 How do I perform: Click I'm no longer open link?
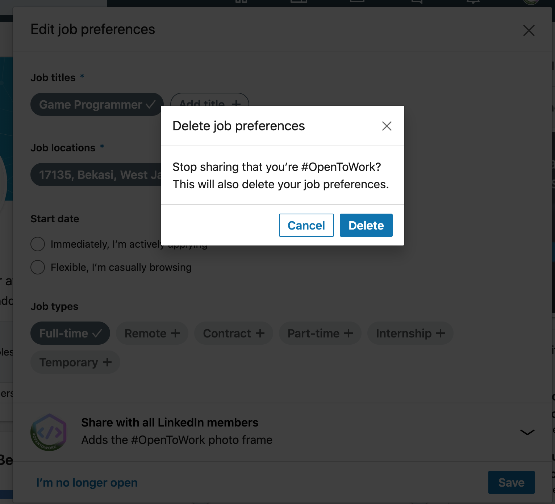coord(87,483)
